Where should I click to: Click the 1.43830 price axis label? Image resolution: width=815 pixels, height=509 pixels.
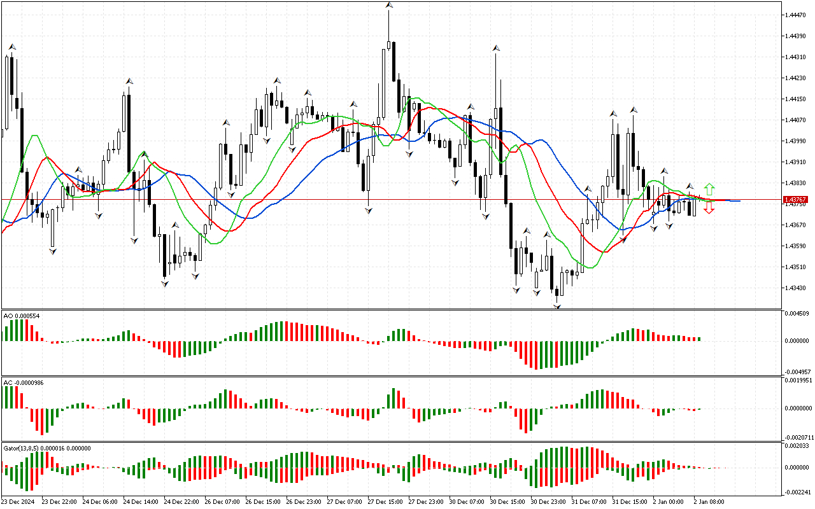[x=797, y=183]
